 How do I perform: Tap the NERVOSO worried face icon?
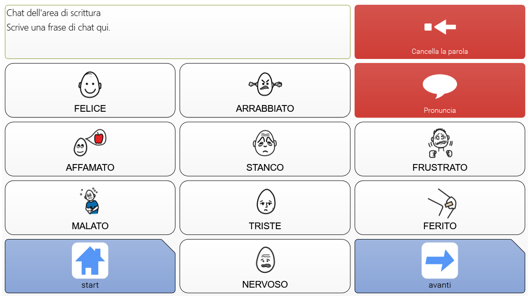click(266, 260)
